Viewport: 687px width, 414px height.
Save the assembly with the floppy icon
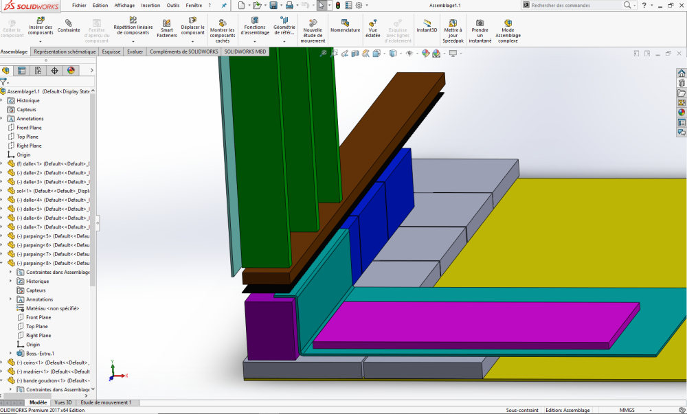[x=273, y=5]
